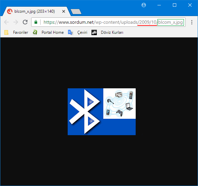Close the blcom_x.jpg tab
This screenshot has height=186, width=198.
tap(64, 11)
